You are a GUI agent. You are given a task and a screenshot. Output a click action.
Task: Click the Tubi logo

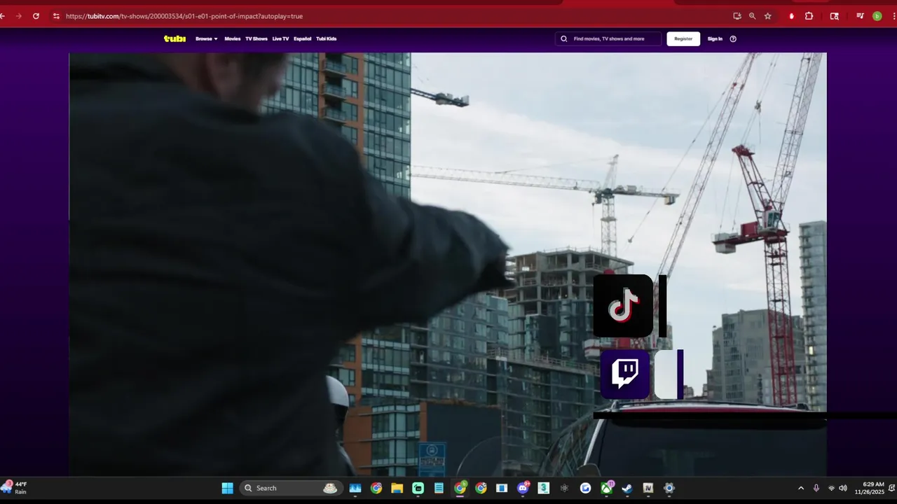(x=174, y=38)
